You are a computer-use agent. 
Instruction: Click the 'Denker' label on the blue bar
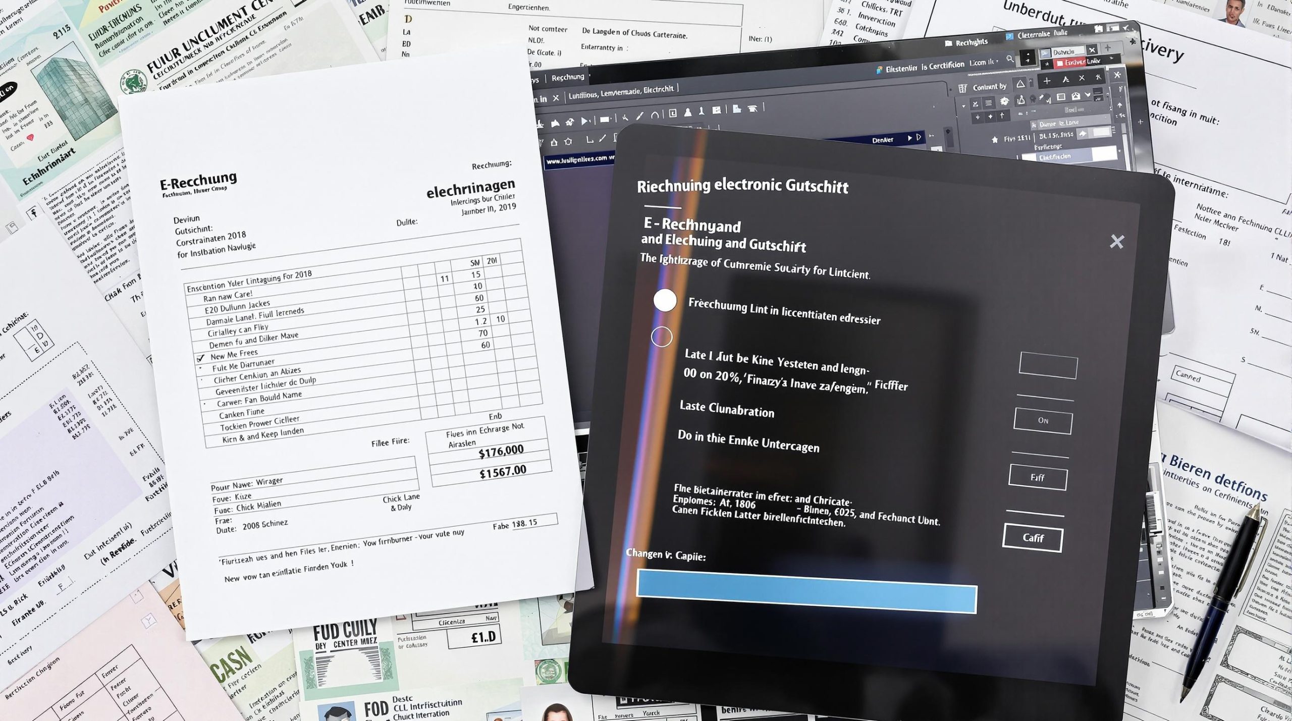pos(883,140)
